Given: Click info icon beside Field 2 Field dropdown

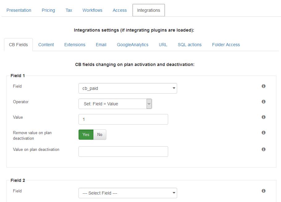Looking at the screenshot, I should 263,191.
